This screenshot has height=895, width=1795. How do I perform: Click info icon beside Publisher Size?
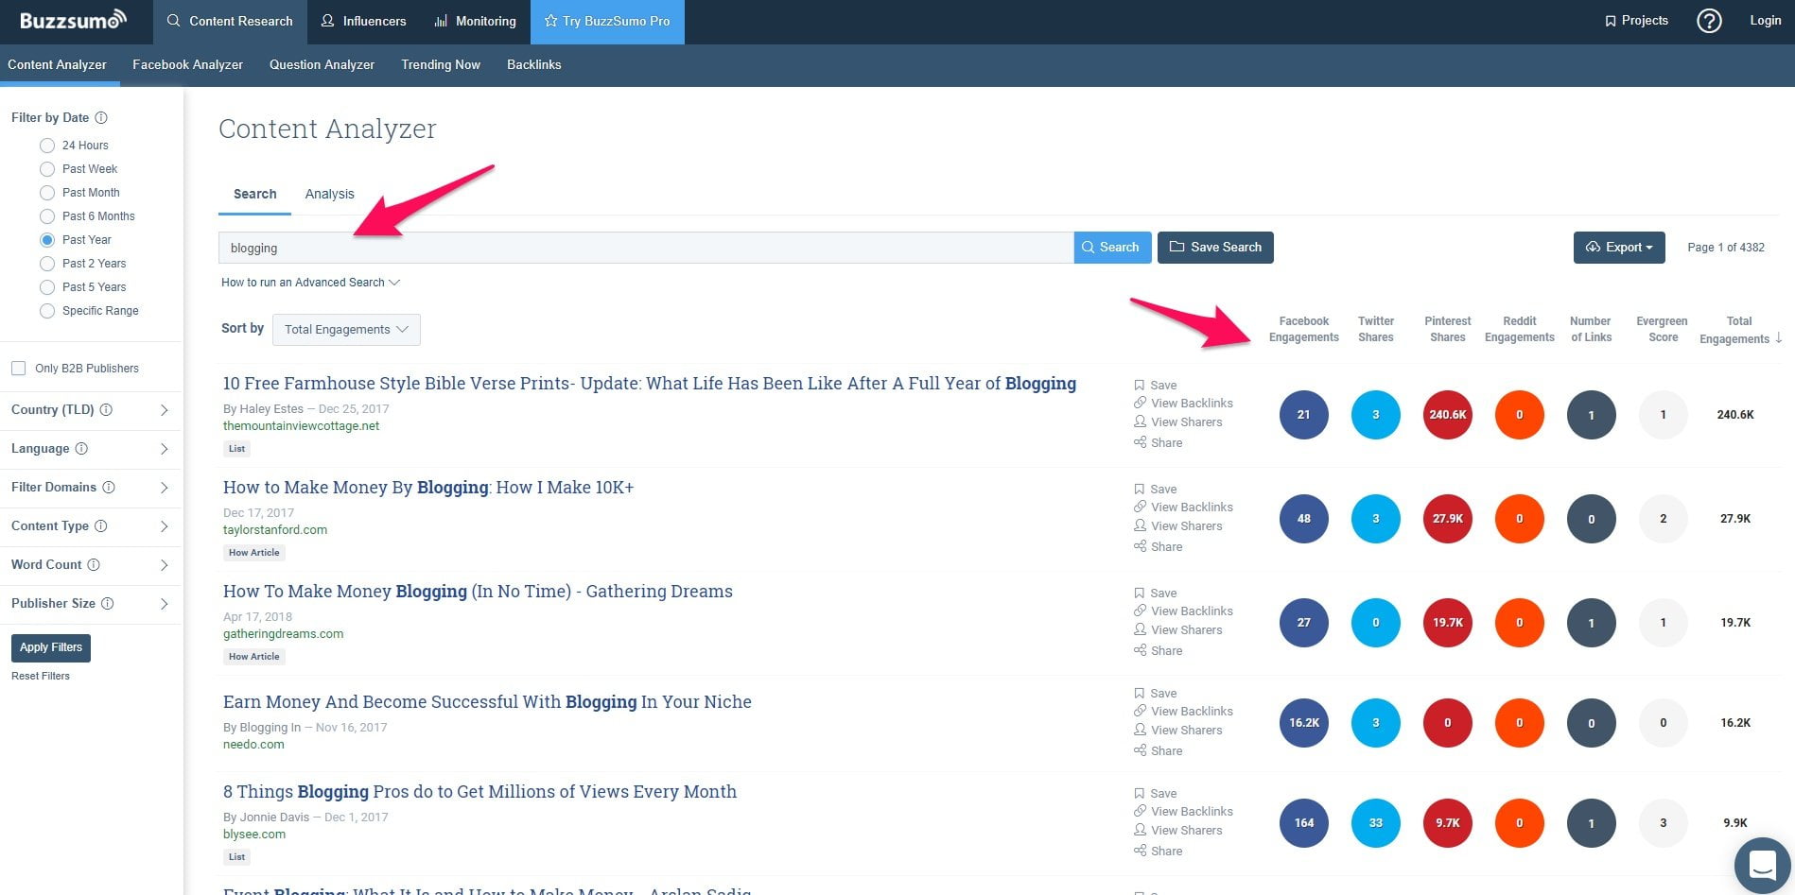pos(108,603)
